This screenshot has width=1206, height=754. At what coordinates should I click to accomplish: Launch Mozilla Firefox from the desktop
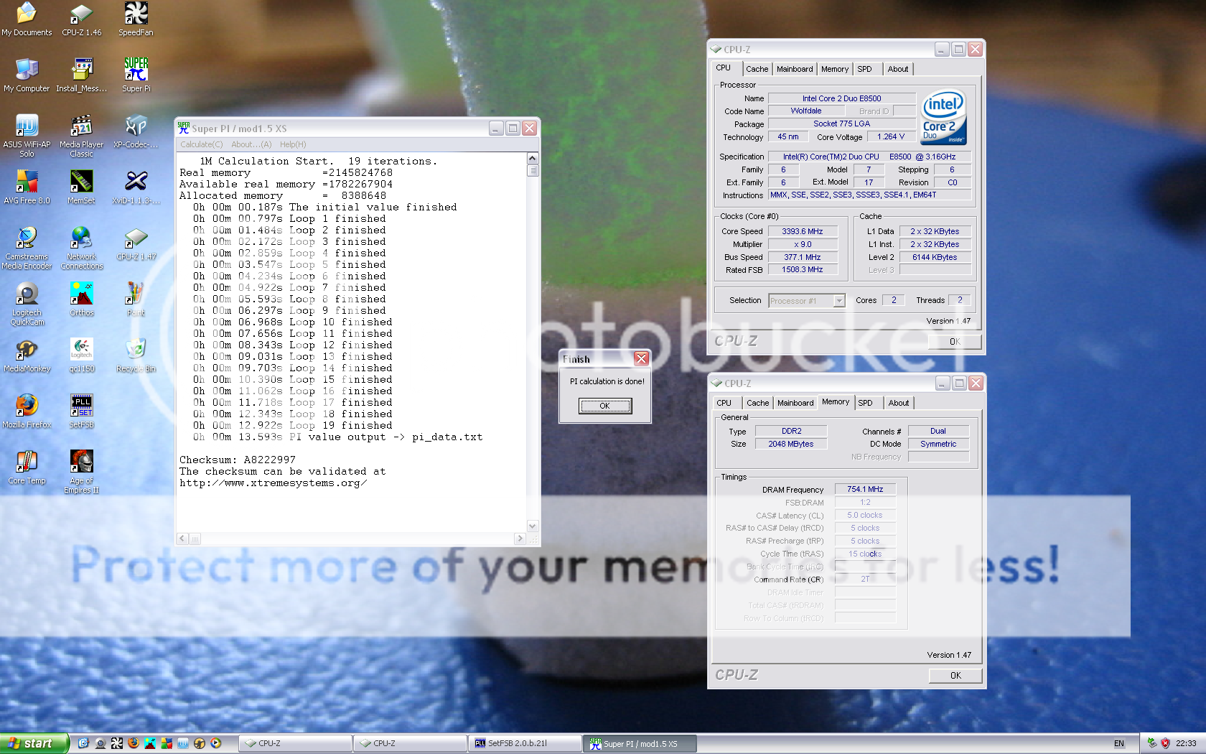pos(27,411)
